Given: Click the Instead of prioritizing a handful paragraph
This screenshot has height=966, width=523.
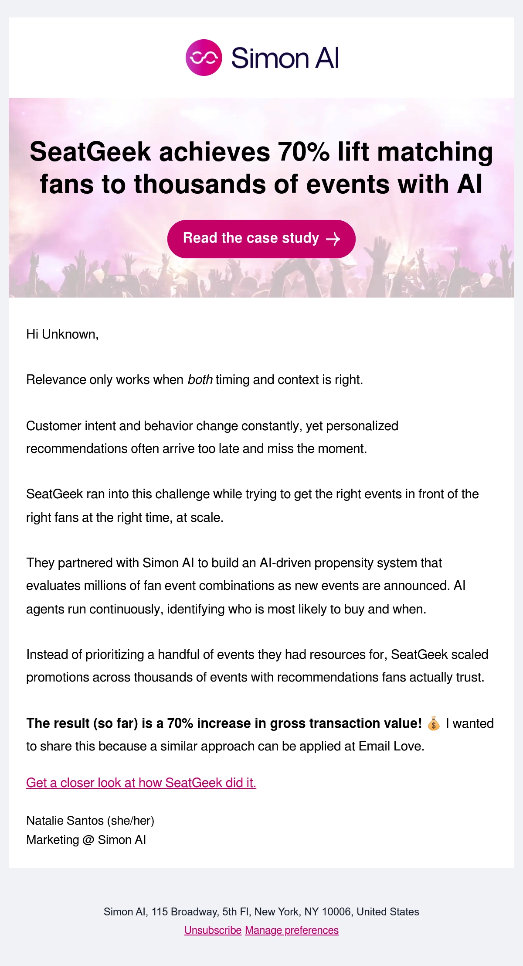Looking at the screenshot, I should [257, 666].
